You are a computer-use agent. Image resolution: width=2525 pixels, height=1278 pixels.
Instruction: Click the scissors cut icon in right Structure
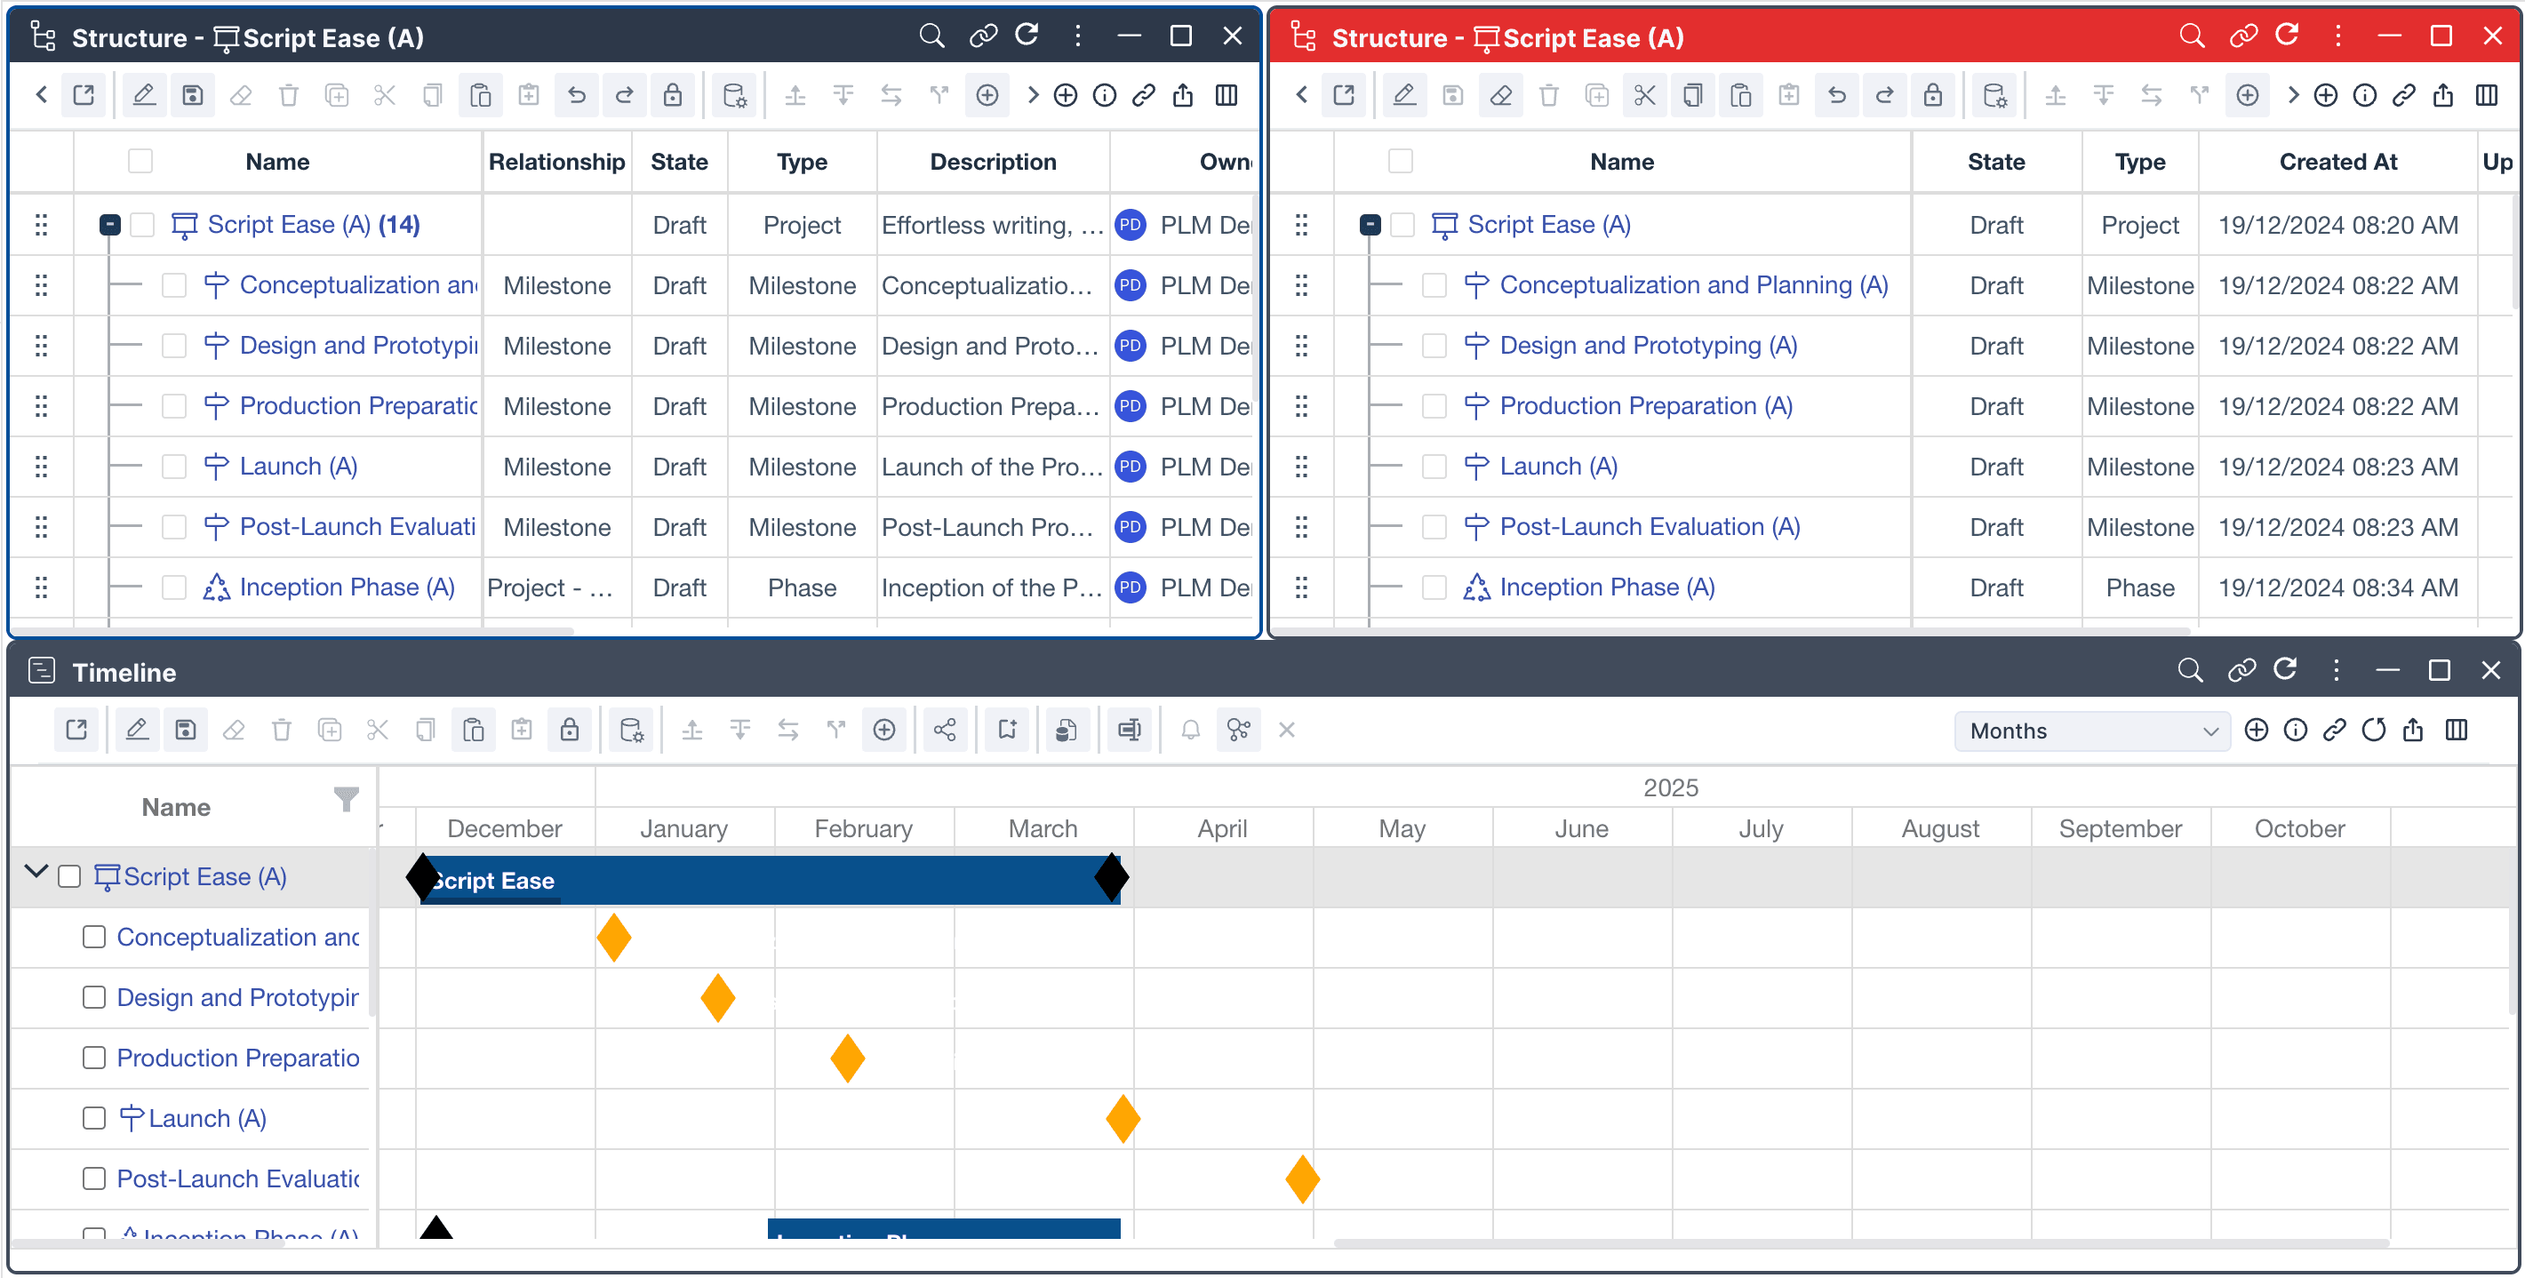[1644, 95]
